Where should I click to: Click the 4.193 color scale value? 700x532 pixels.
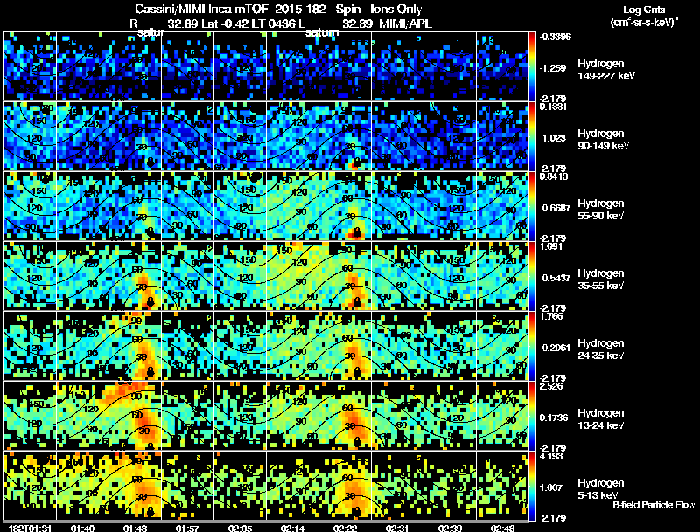pyautogui.click(x=552, y=456)
